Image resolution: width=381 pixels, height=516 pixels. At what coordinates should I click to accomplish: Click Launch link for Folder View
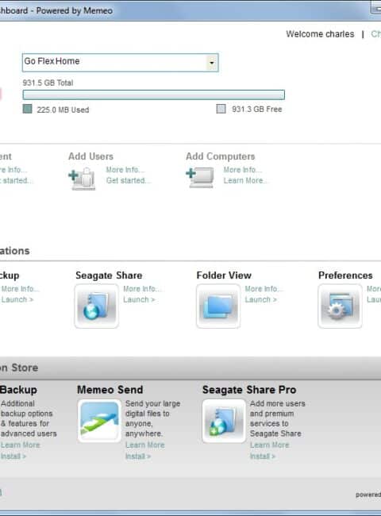click(260, 299)
